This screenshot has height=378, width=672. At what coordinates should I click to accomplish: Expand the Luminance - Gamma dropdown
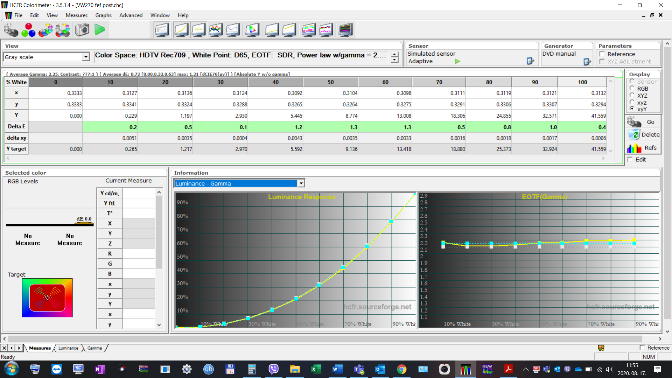pos(301,183)
